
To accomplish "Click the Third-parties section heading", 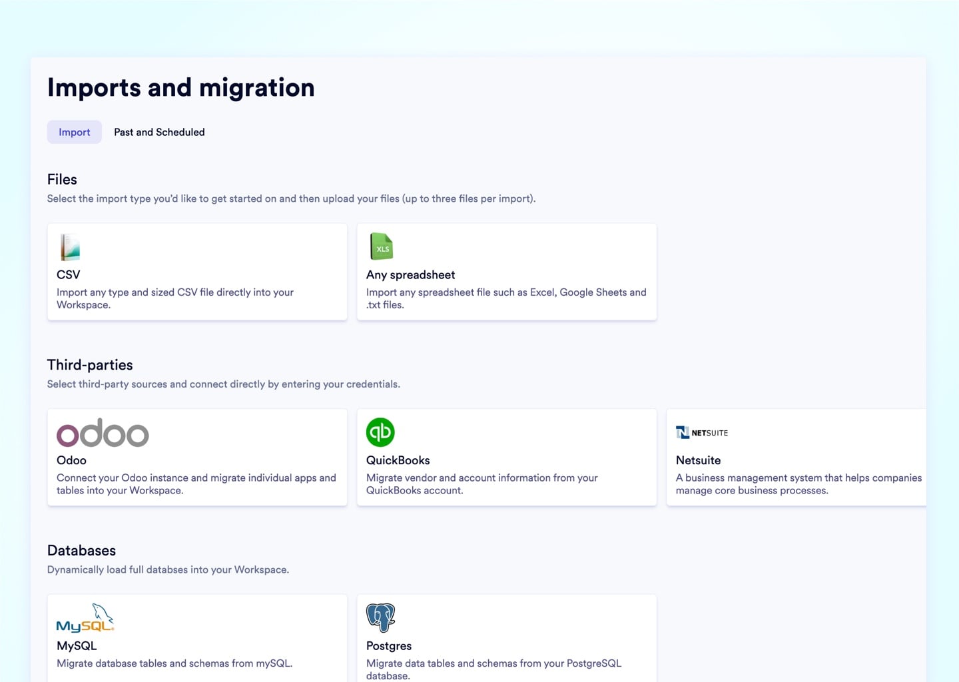I will [x=90, y=365].
